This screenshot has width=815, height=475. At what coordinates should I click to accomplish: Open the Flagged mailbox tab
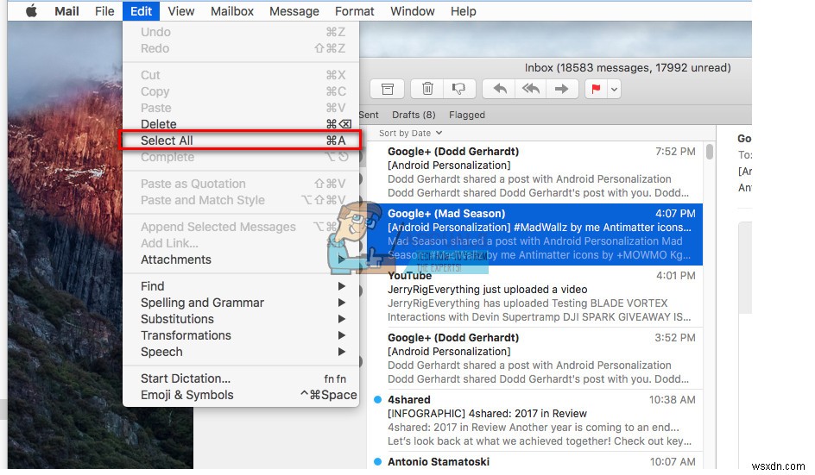pos(467,115)
